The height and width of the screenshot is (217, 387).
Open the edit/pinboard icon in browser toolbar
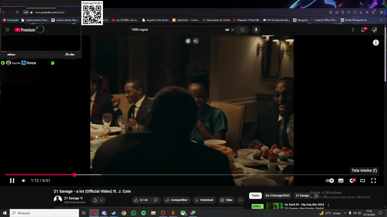(x=331, y=12)
